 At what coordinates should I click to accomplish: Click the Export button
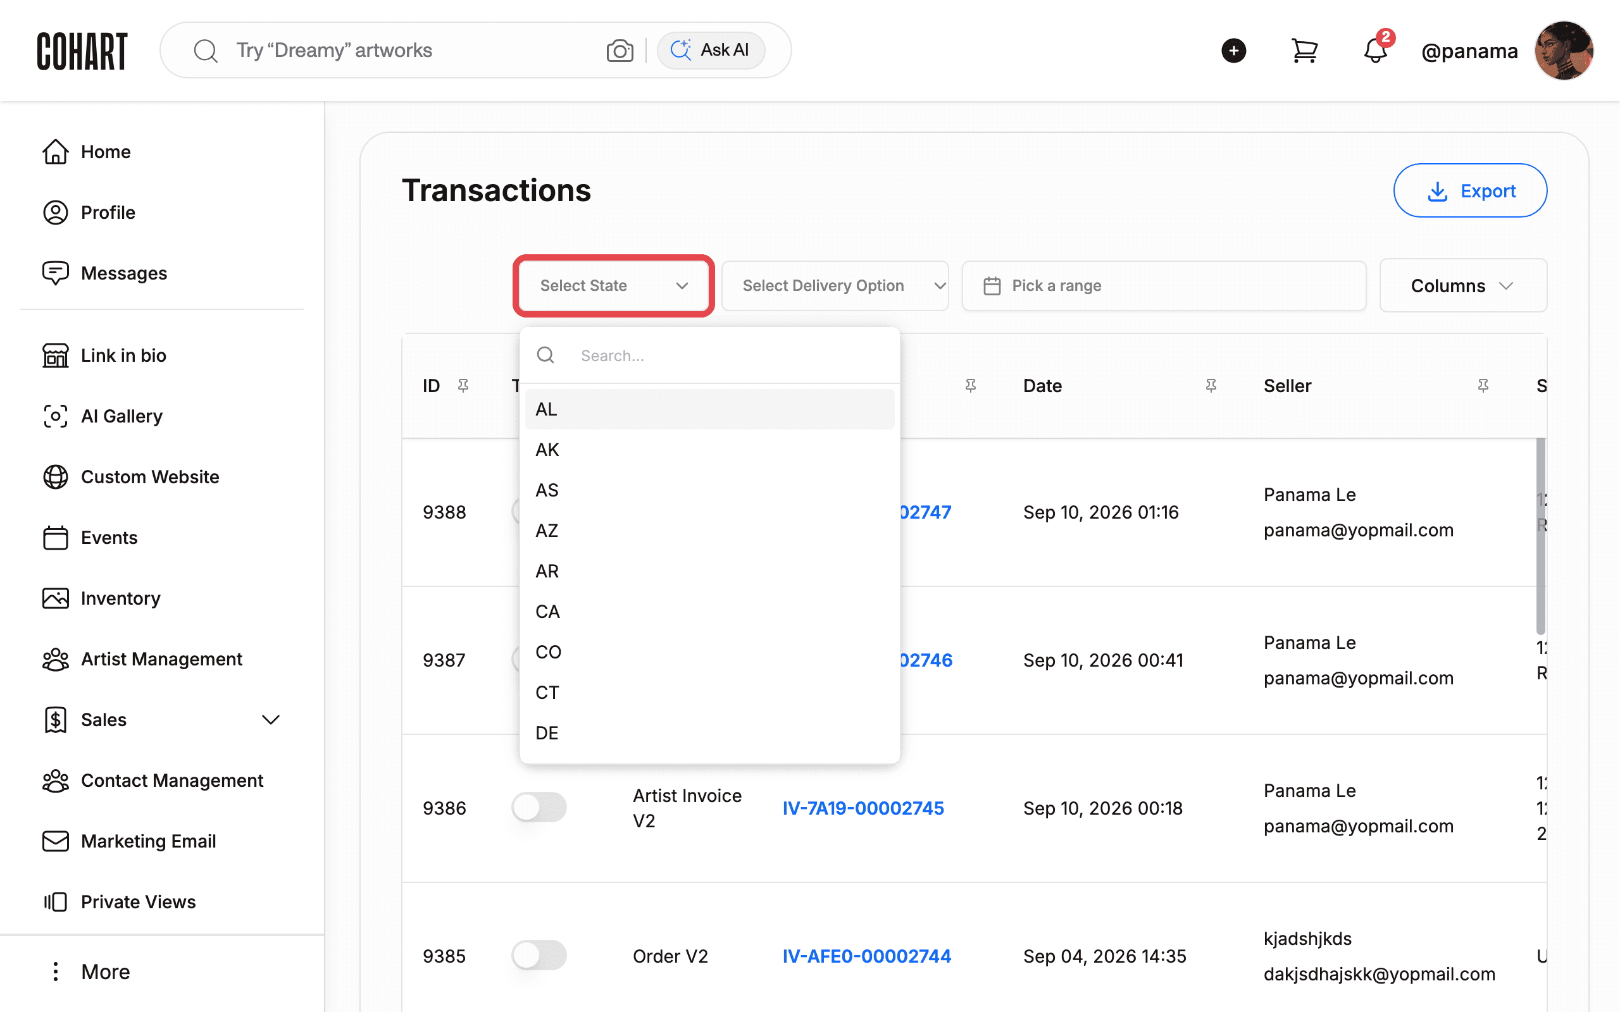point(1470,191)
